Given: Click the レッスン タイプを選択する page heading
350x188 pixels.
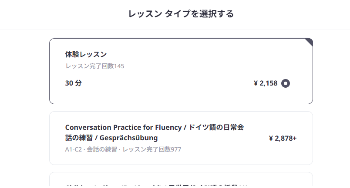Looking at the screenshot, I should [181, 14].
